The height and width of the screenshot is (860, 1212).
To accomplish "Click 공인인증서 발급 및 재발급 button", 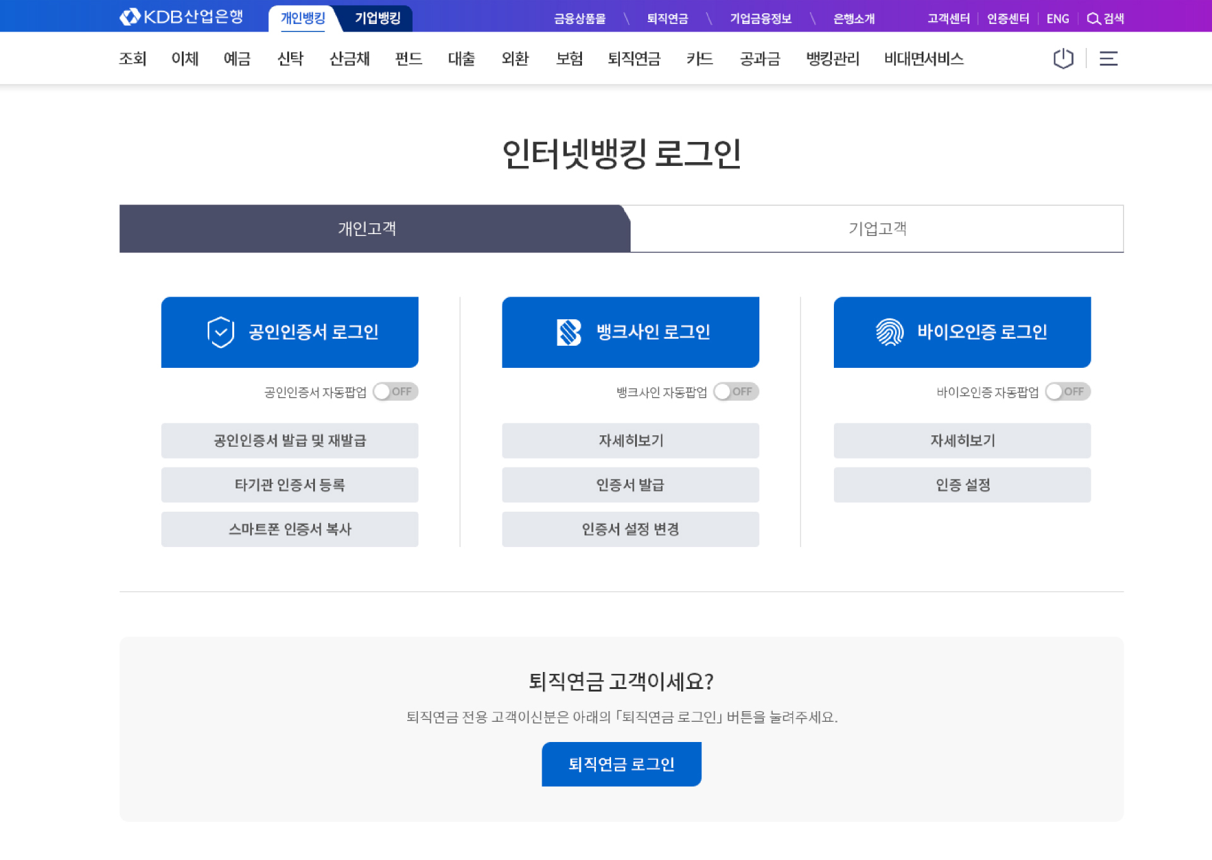I will tap(290, 440).
